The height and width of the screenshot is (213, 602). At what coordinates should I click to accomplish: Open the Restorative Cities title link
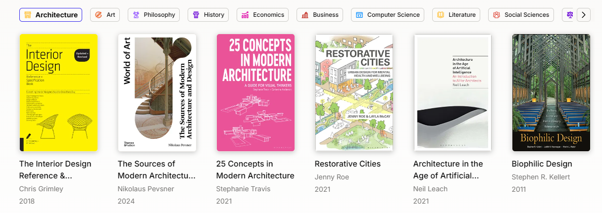(348, 164)
